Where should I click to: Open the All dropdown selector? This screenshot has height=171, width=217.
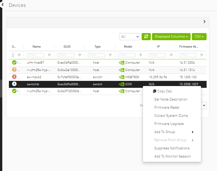click(129, 37)
